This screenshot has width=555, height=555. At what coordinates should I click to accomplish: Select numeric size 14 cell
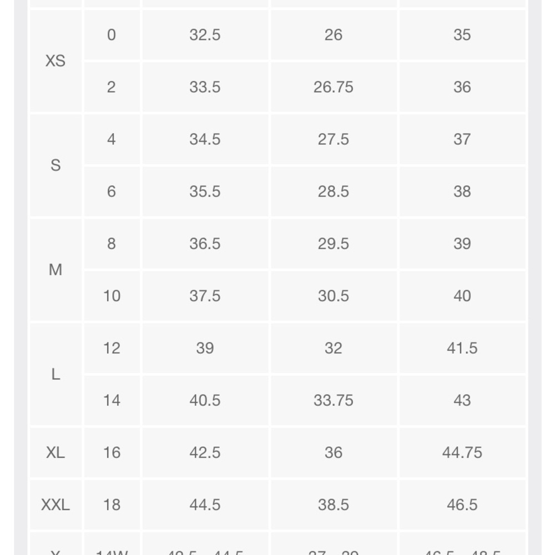coord(112,400)
